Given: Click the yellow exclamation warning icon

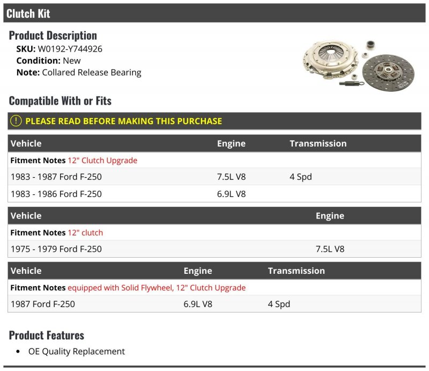Looking at the screenshot, I should tap(16, 121).
